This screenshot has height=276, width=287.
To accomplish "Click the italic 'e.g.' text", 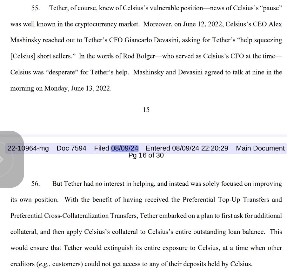I will click(44, 264).
